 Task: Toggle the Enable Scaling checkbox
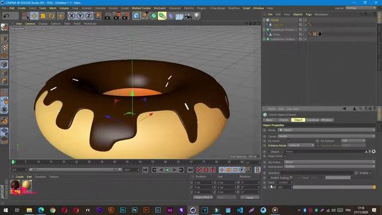[291, 178]
